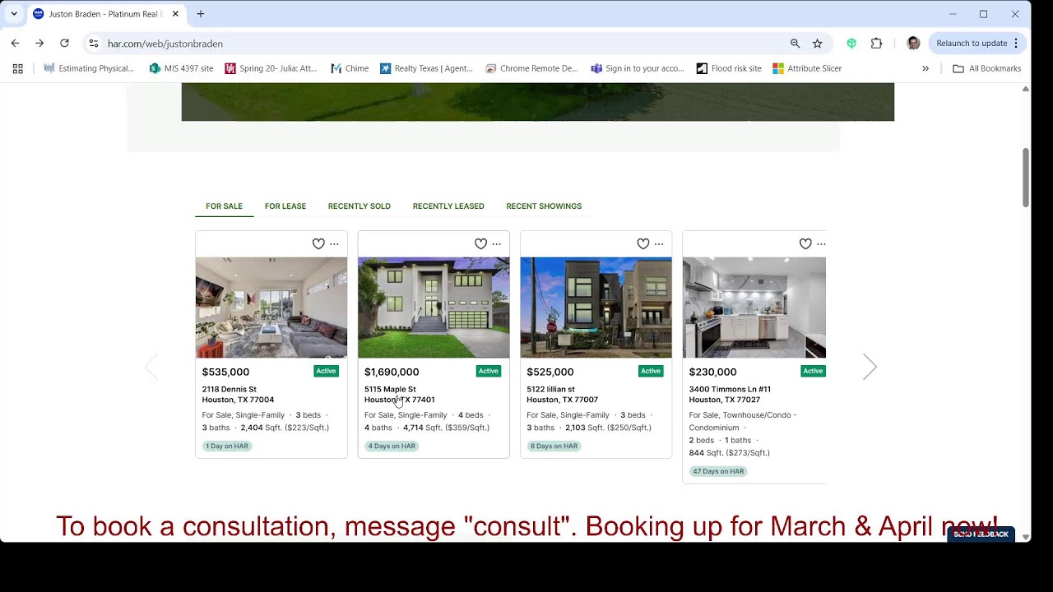This screenshot has height=592, width=1053.
Task: Click the Send Feedback button
Action: (x=981, y=534)
